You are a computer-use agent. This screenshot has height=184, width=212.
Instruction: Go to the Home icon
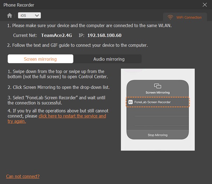pyautogui.click(x=10, y=16)
